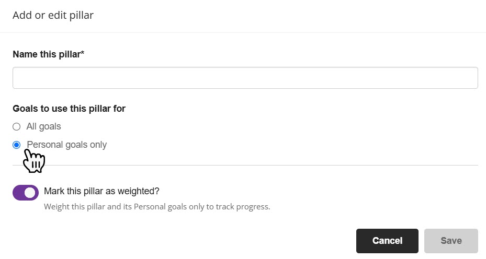486x259 pixels.
Task: Disable the weighted pillar toggle switch
Action: tap(26, 193)
